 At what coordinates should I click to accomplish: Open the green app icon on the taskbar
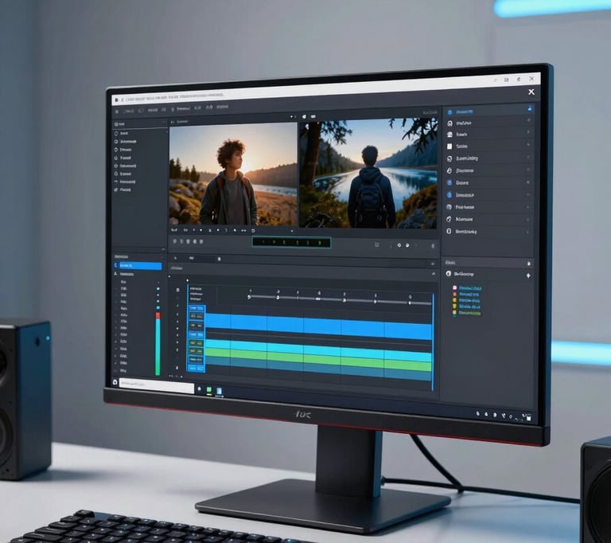[209, 389]
